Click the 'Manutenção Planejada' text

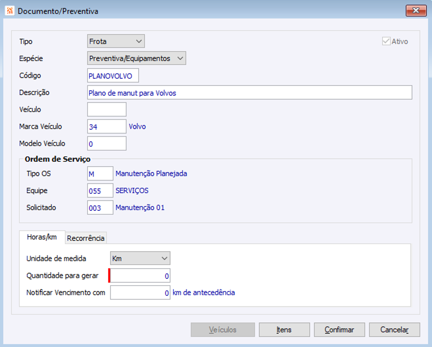151,174
